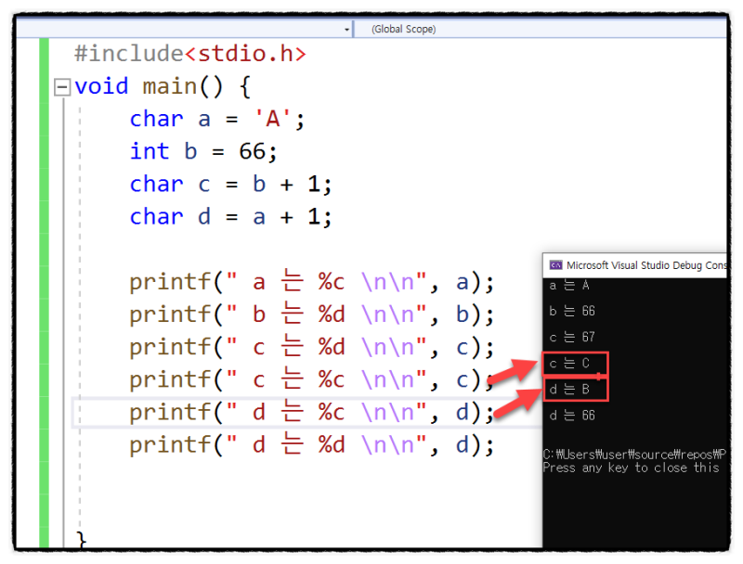Click the console output line 'd 는 66'
Screen dimensions: 743x564
tap(572, 416)
